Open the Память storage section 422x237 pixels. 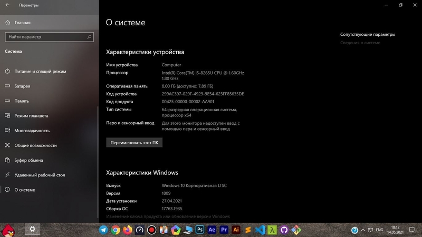(49, 101)
